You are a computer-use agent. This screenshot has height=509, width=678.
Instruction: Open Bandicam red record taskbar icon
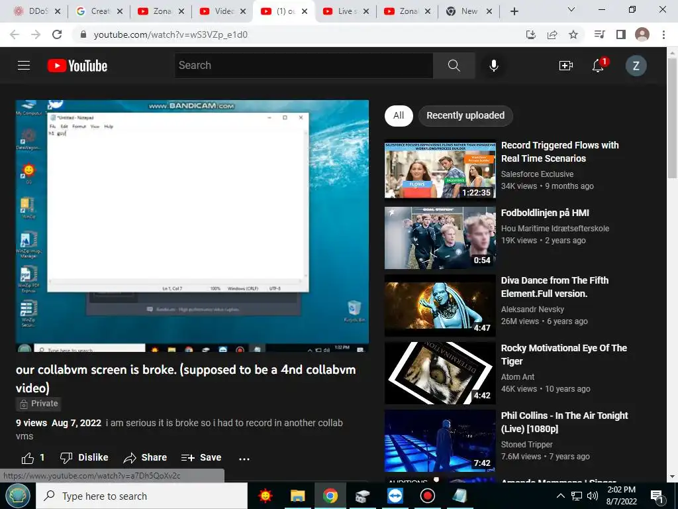click(x=427, y=496)
